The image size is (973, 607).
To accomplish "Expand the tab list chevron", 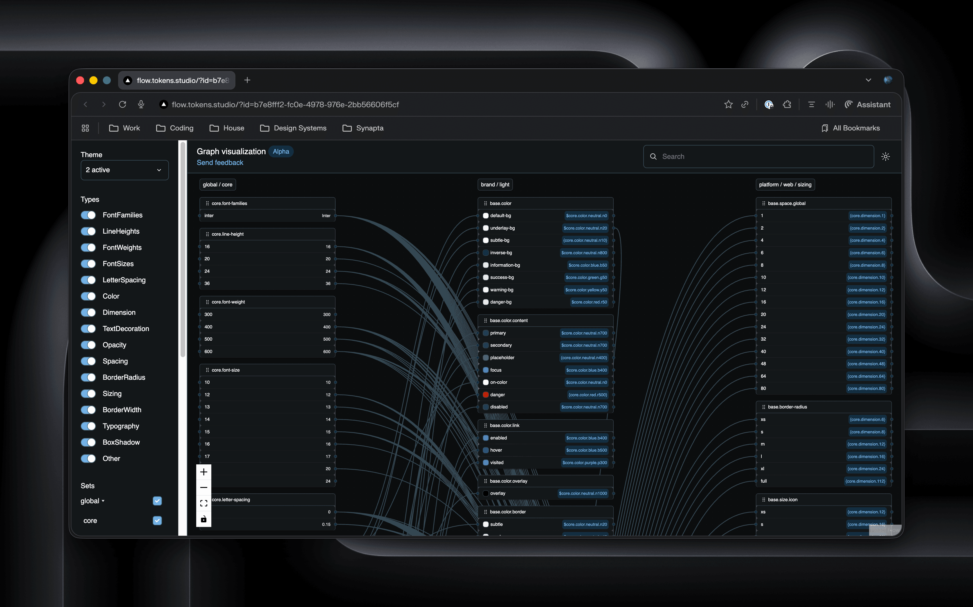I will [x=868, y=80].
